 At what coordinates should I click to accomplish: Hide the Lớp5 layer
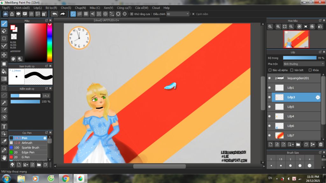[x=269, y=107]
